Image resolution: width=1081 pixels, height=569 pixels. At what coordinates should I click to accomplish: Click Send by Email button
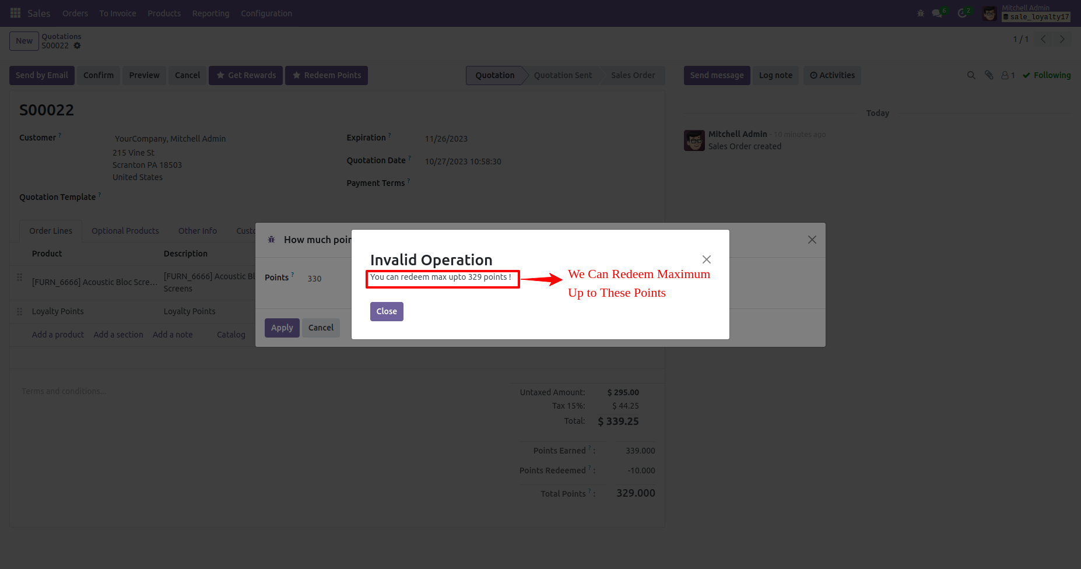(x=42, y=75)
